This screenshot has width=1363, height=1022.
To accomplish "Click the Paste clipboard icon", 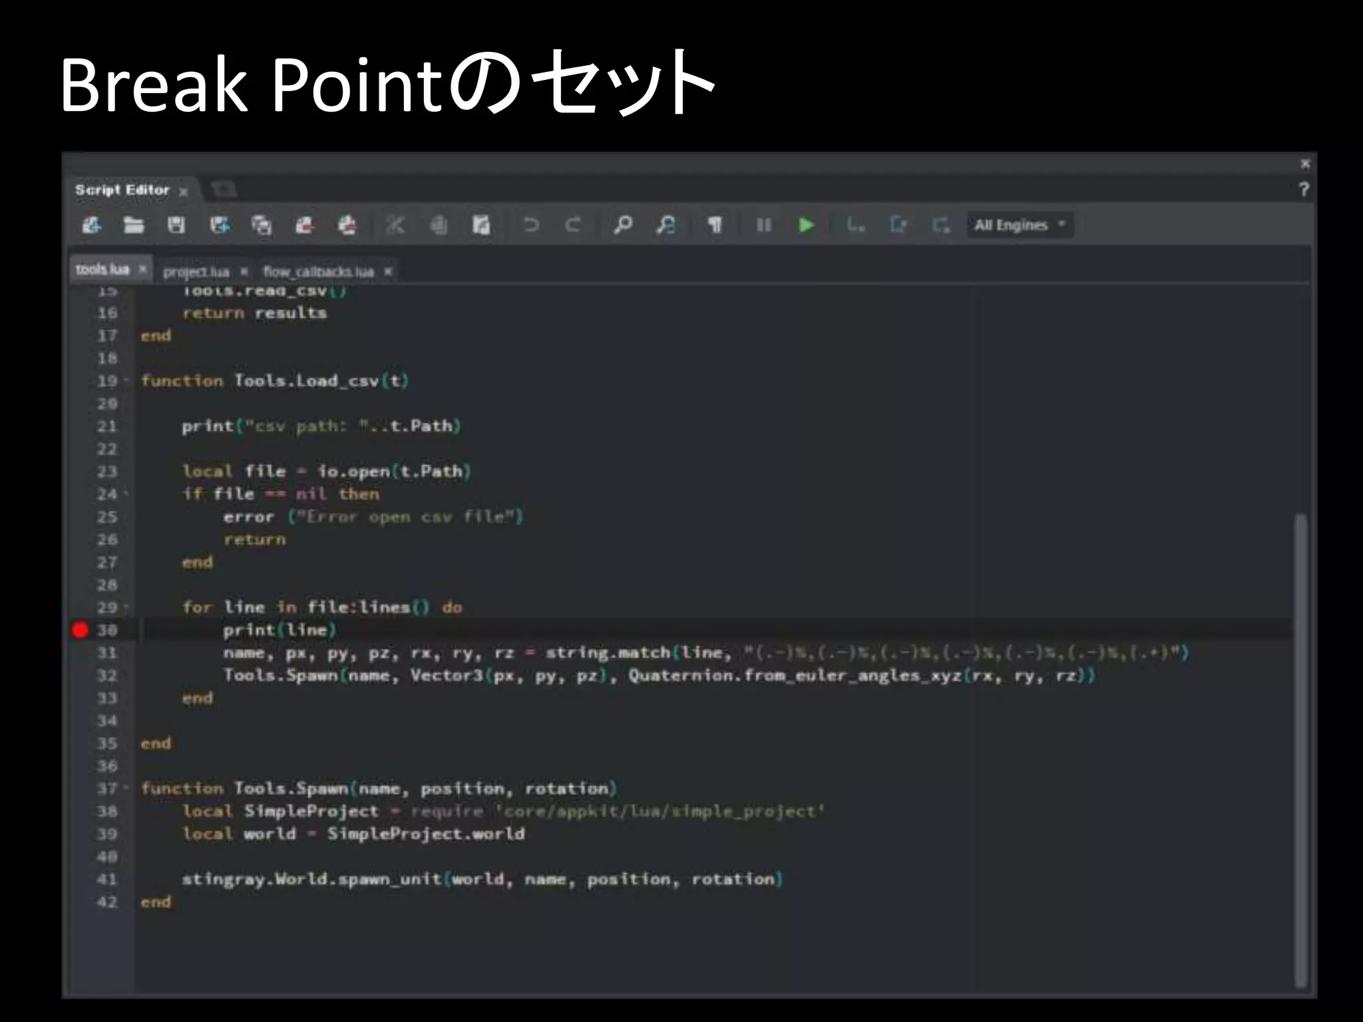I will coord(481,225).
